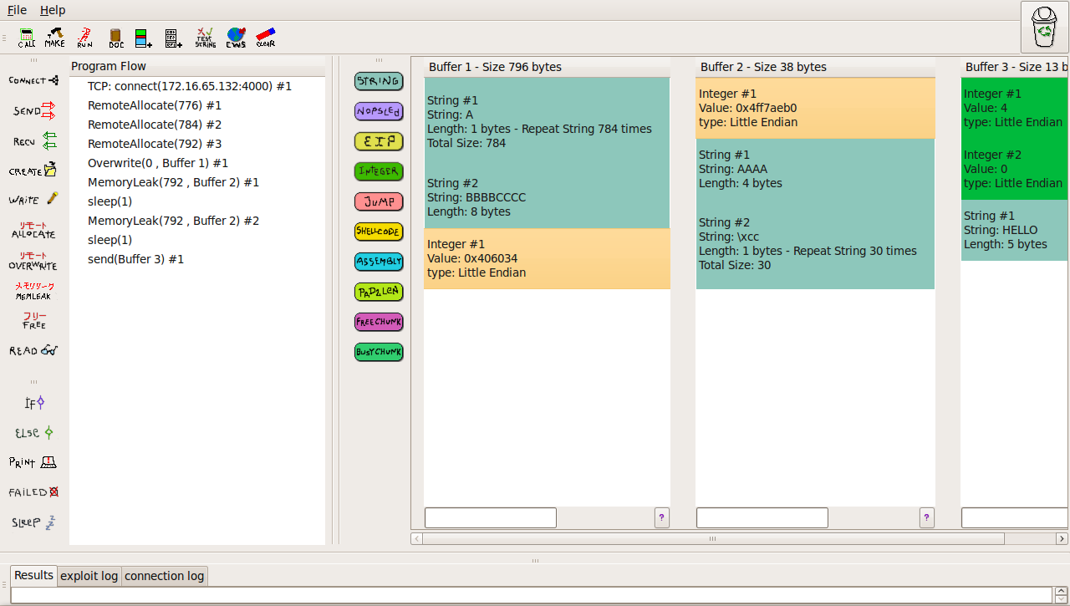Select the Recv flow tool

[33, 141]
